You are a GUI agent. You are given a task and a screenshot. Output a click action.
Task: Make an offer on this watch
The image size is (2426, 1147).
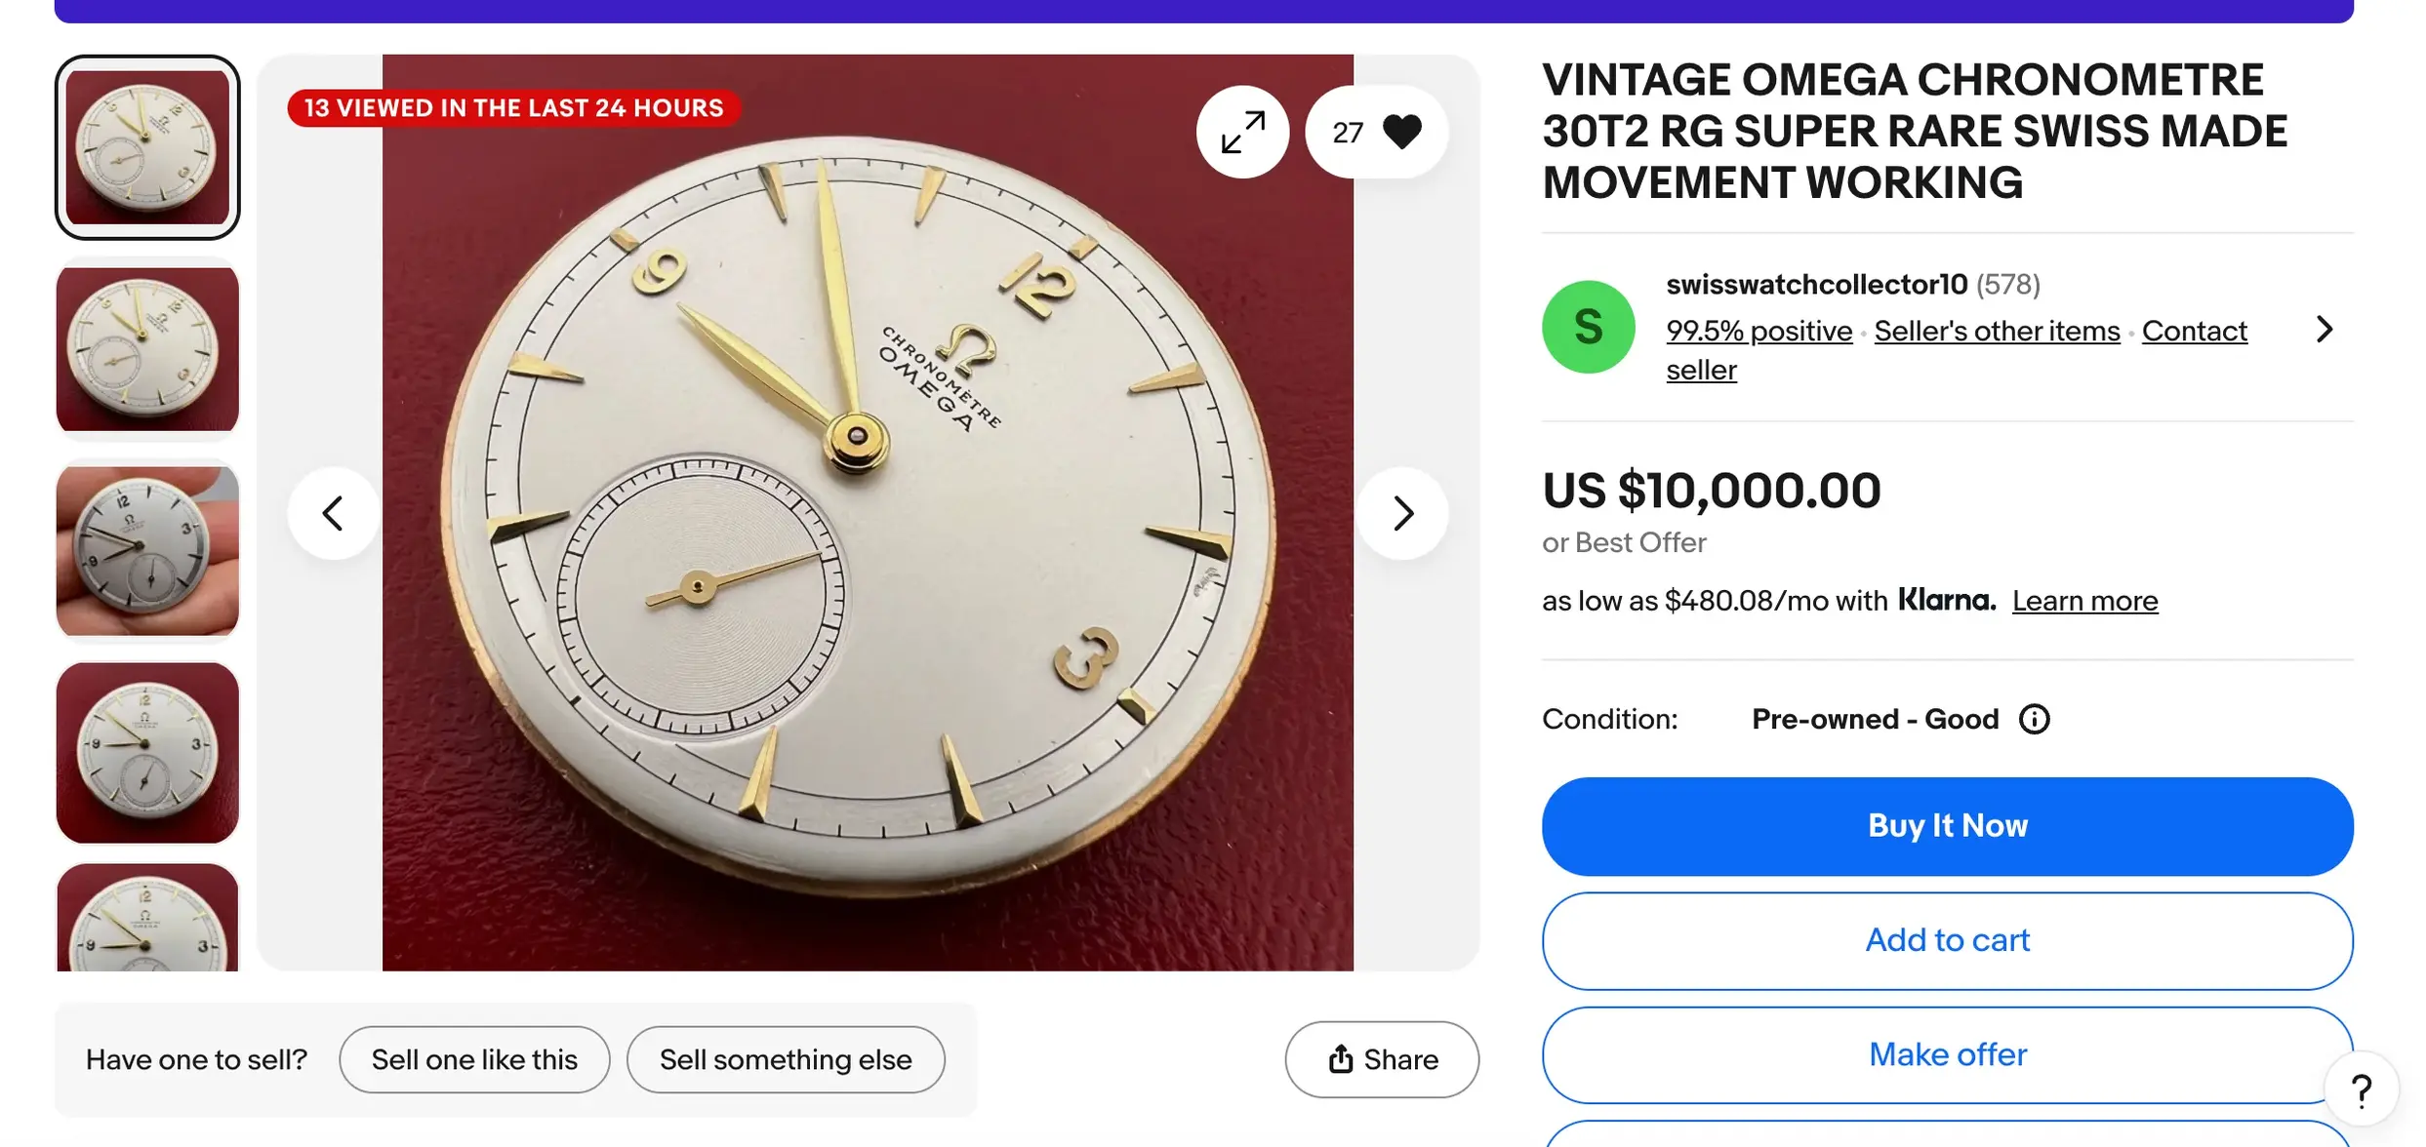pyautogui.click(x=1947, y=1054)
